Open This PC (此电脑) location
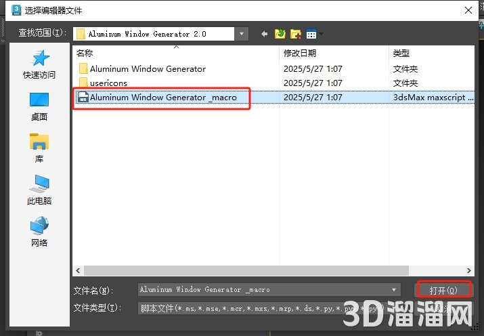484x336 pixels. coord(39,190)
